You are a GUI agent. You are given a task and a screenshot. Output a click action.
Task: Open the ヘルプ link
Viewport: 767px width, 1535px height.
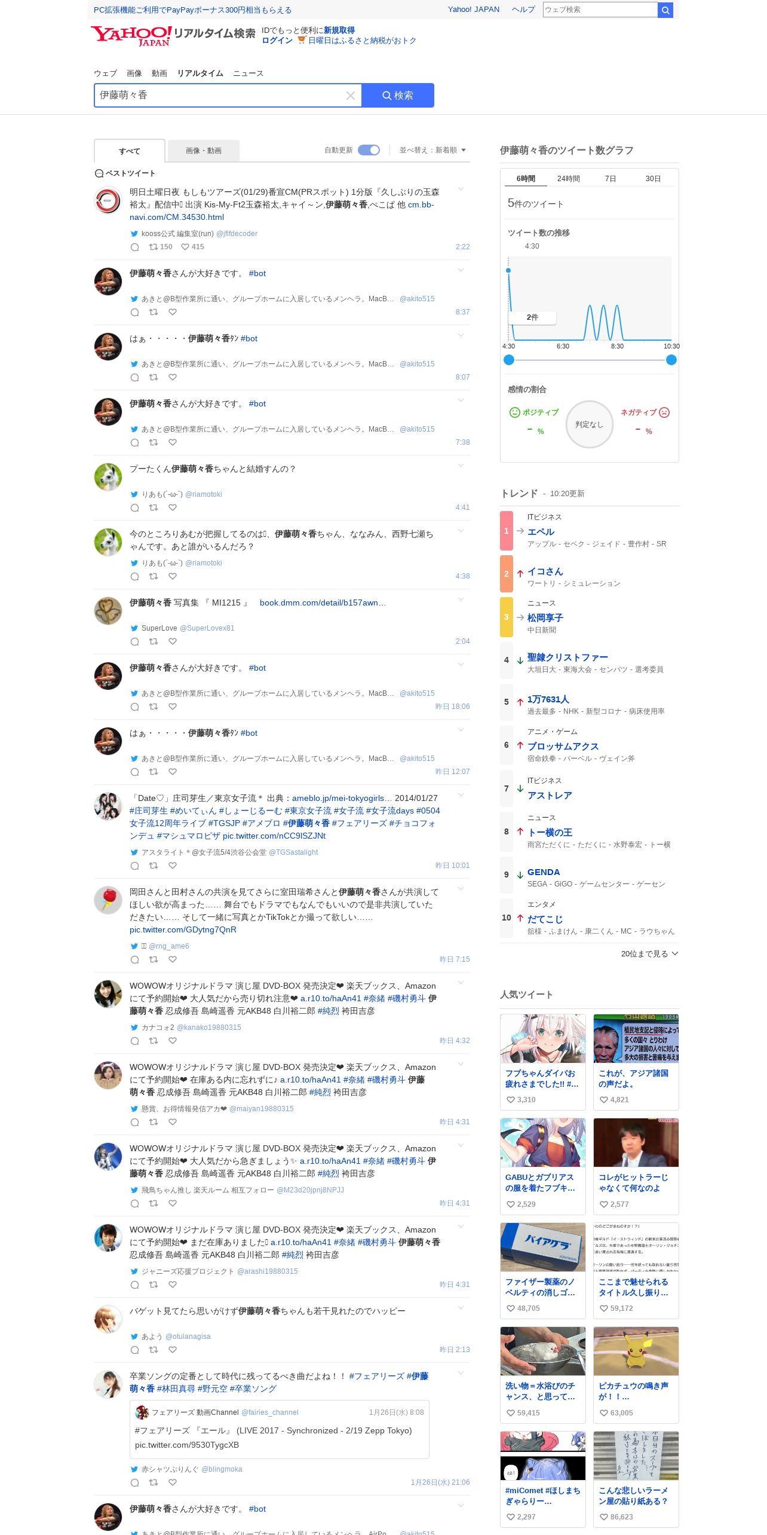coord(523,10)
